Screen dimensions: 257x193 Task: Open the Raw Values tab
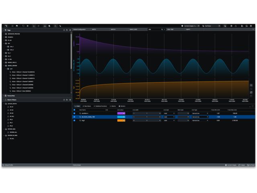coord(87,106)
